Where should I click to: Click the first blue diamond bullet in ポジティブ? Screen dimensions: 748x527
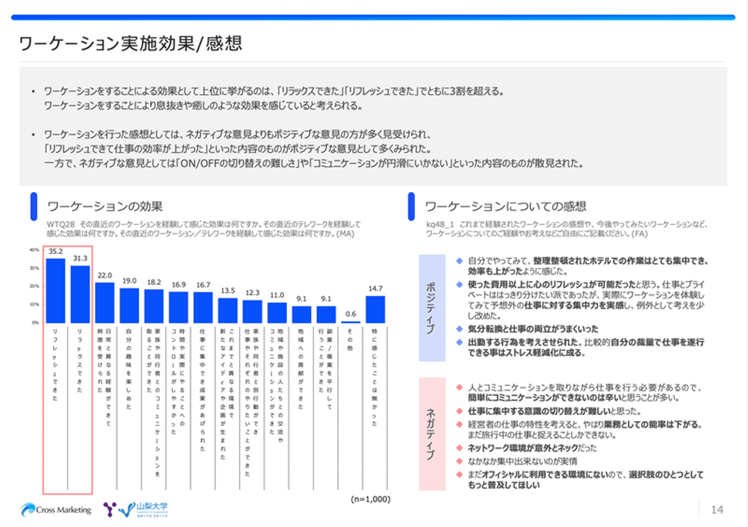(459, 261)
